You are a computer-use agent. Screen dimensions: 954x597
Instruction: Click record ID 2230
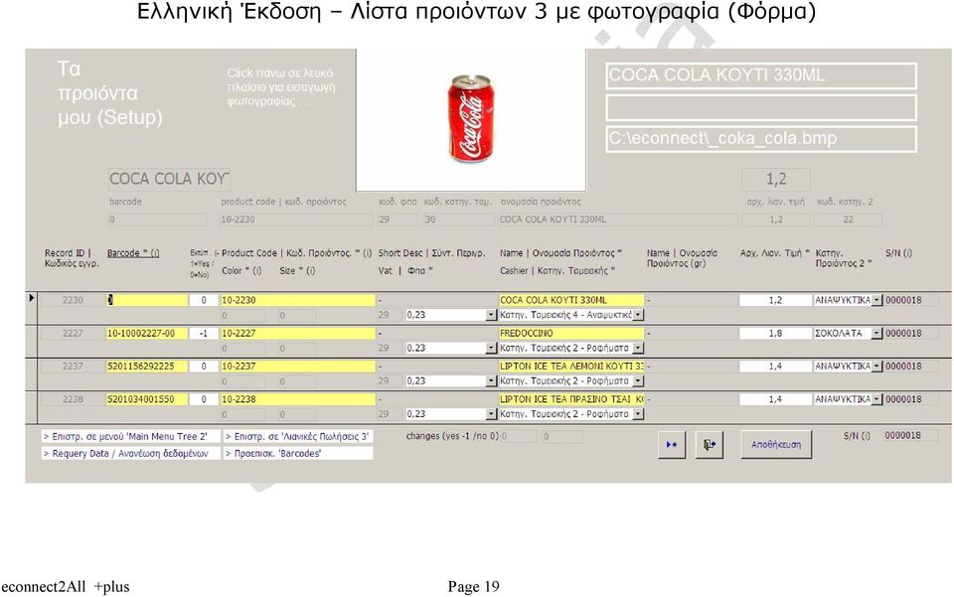[73, 300]
